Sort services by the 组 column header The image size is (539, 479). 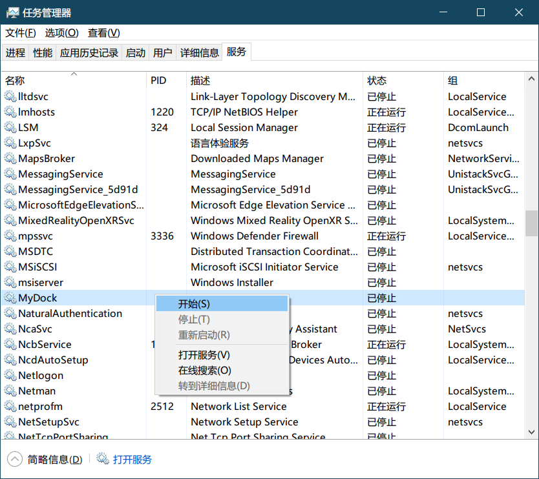point(484,81)
